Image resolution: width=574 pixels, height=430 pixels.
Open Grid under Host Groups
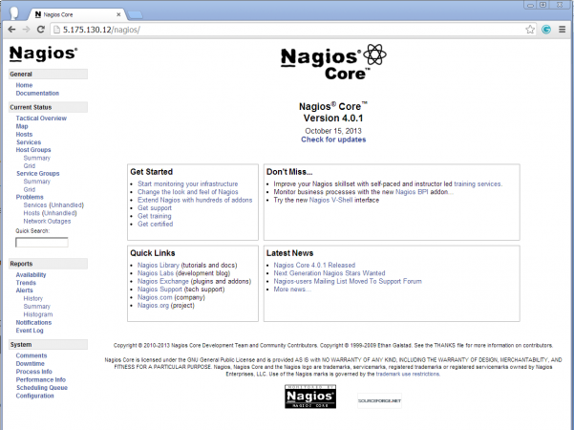[x=30, y=165]
